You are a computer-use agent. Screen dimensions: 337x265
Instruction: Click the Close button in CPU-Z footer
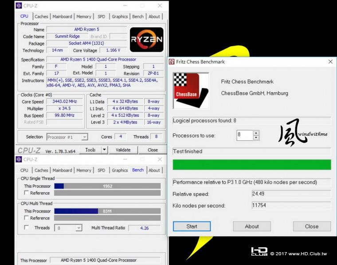pos(153,150)
